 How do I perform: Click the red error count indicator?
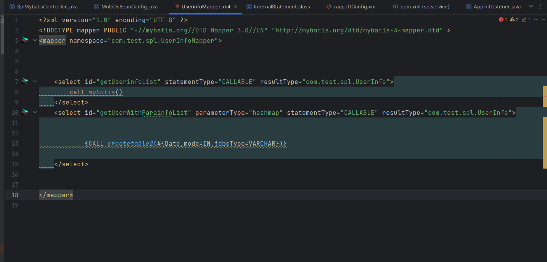click(x=503, y=19)
